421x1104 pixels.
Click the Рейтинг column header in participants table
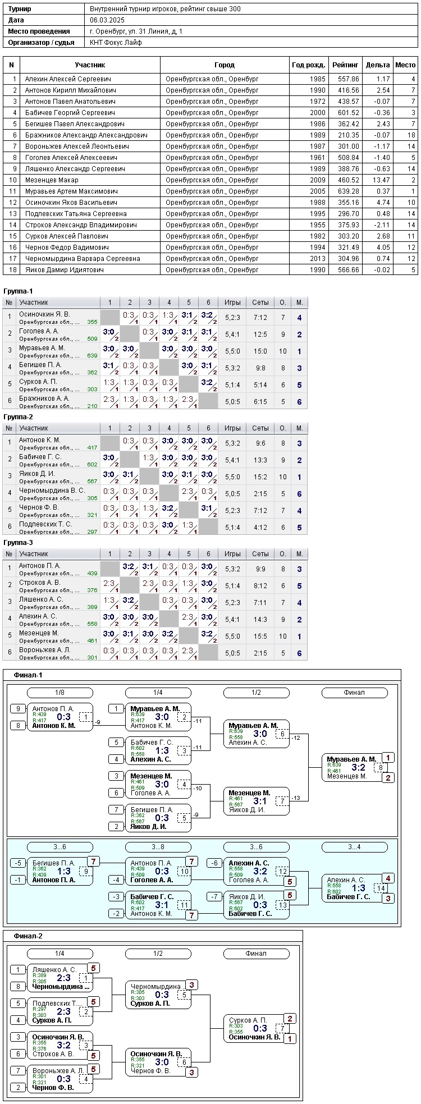345,65
